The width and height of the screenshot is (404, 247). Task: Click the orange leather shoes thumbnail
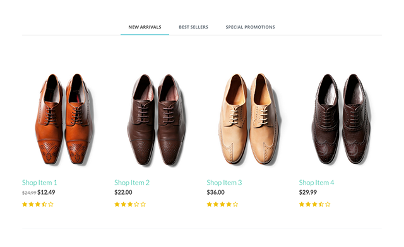pyautogui.click(x=64, y=119)
